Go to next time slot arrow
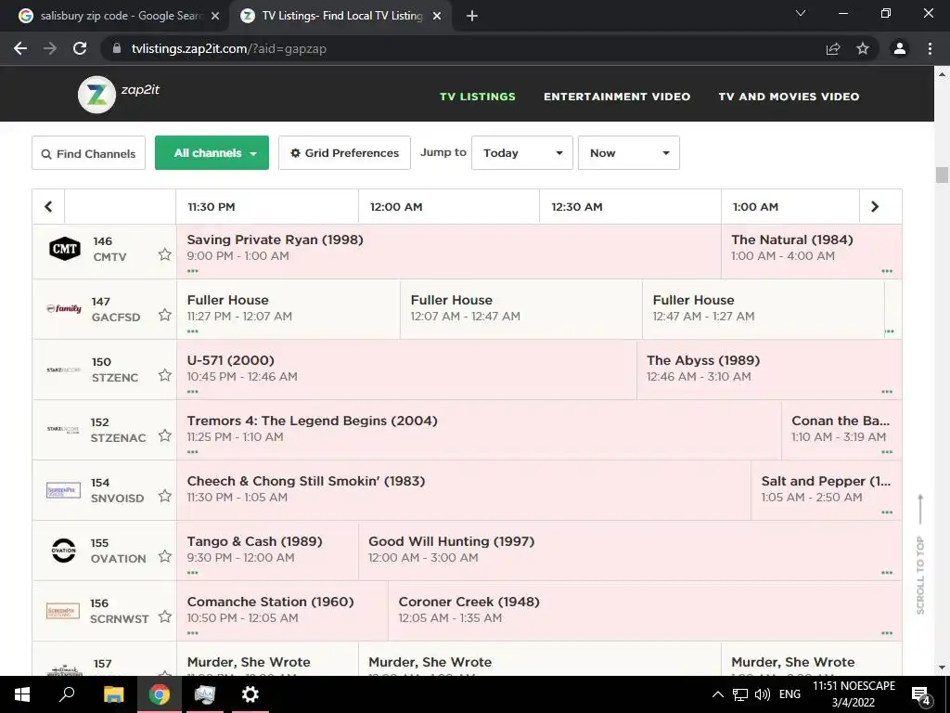 click(875, 207)
